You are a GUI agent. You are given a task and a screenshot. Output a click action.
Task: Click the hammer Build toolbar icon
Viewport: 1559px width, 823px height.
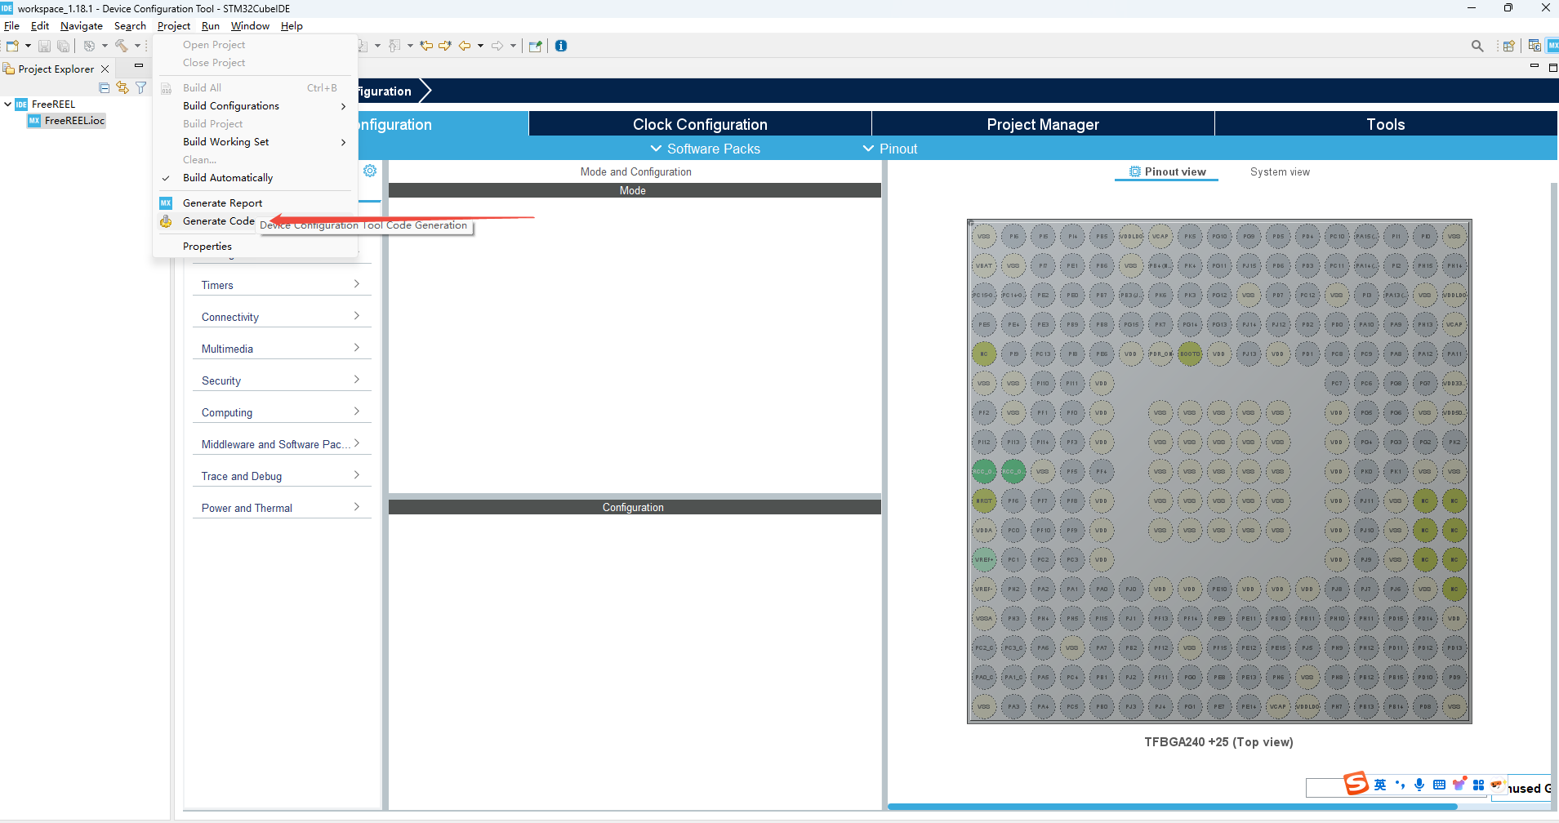pyautogui.click(x=121, y=46)
